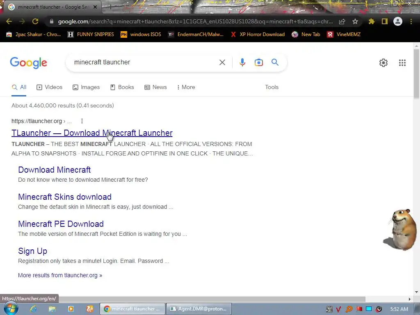This screenshot has width=420, height=315.
Task: Open the orange taskbar app icon
Action: [x=90, y=309]
